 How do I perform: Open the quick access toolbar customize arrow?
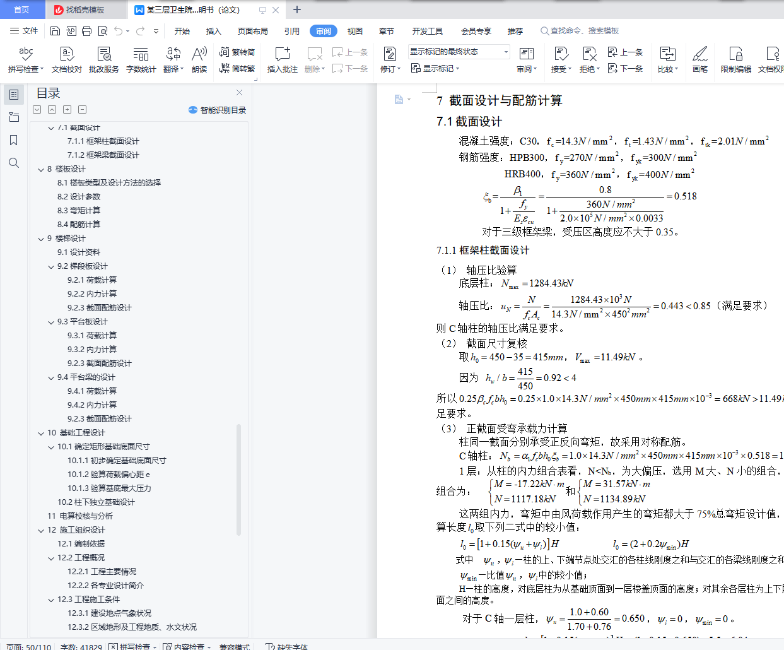(x=156, y=31)
